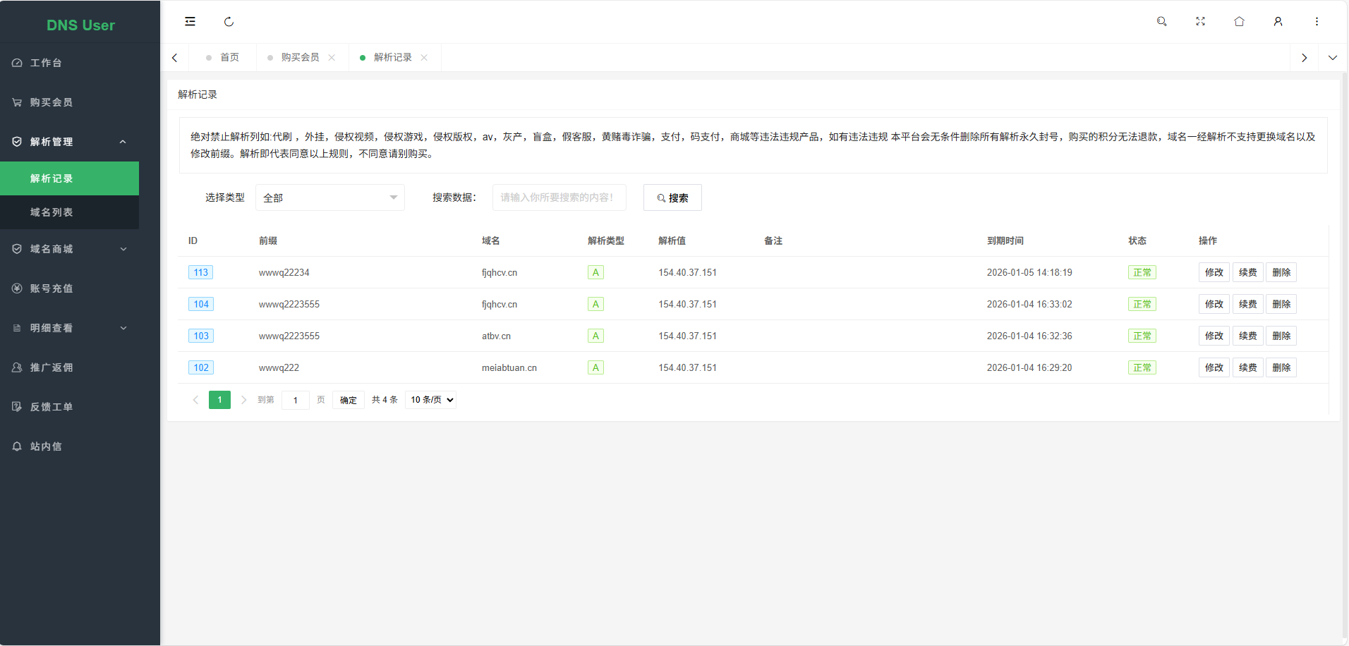Click 修改 for record ID 102
Viewport: 1349px width, 646px height.
1214,367
